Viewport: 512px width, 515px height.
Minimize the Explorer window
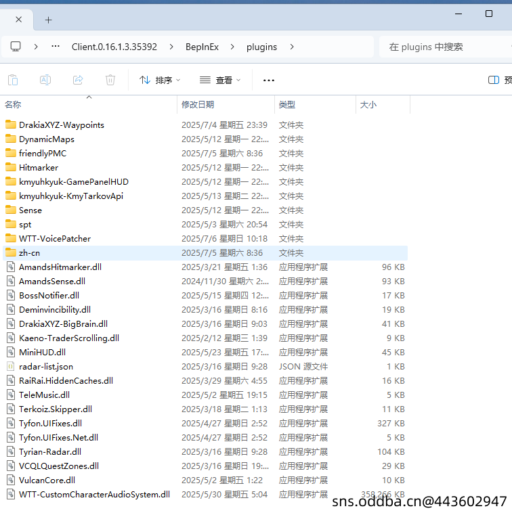[x=458, y=14]
